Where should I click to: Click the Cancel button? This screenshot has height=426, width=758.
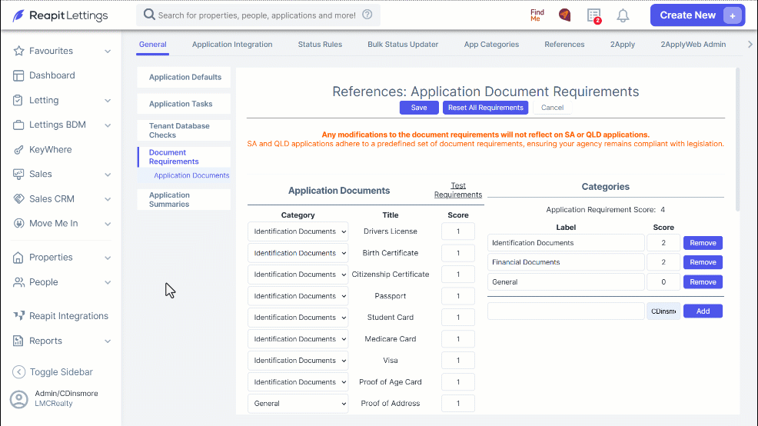tap(552, 108)
